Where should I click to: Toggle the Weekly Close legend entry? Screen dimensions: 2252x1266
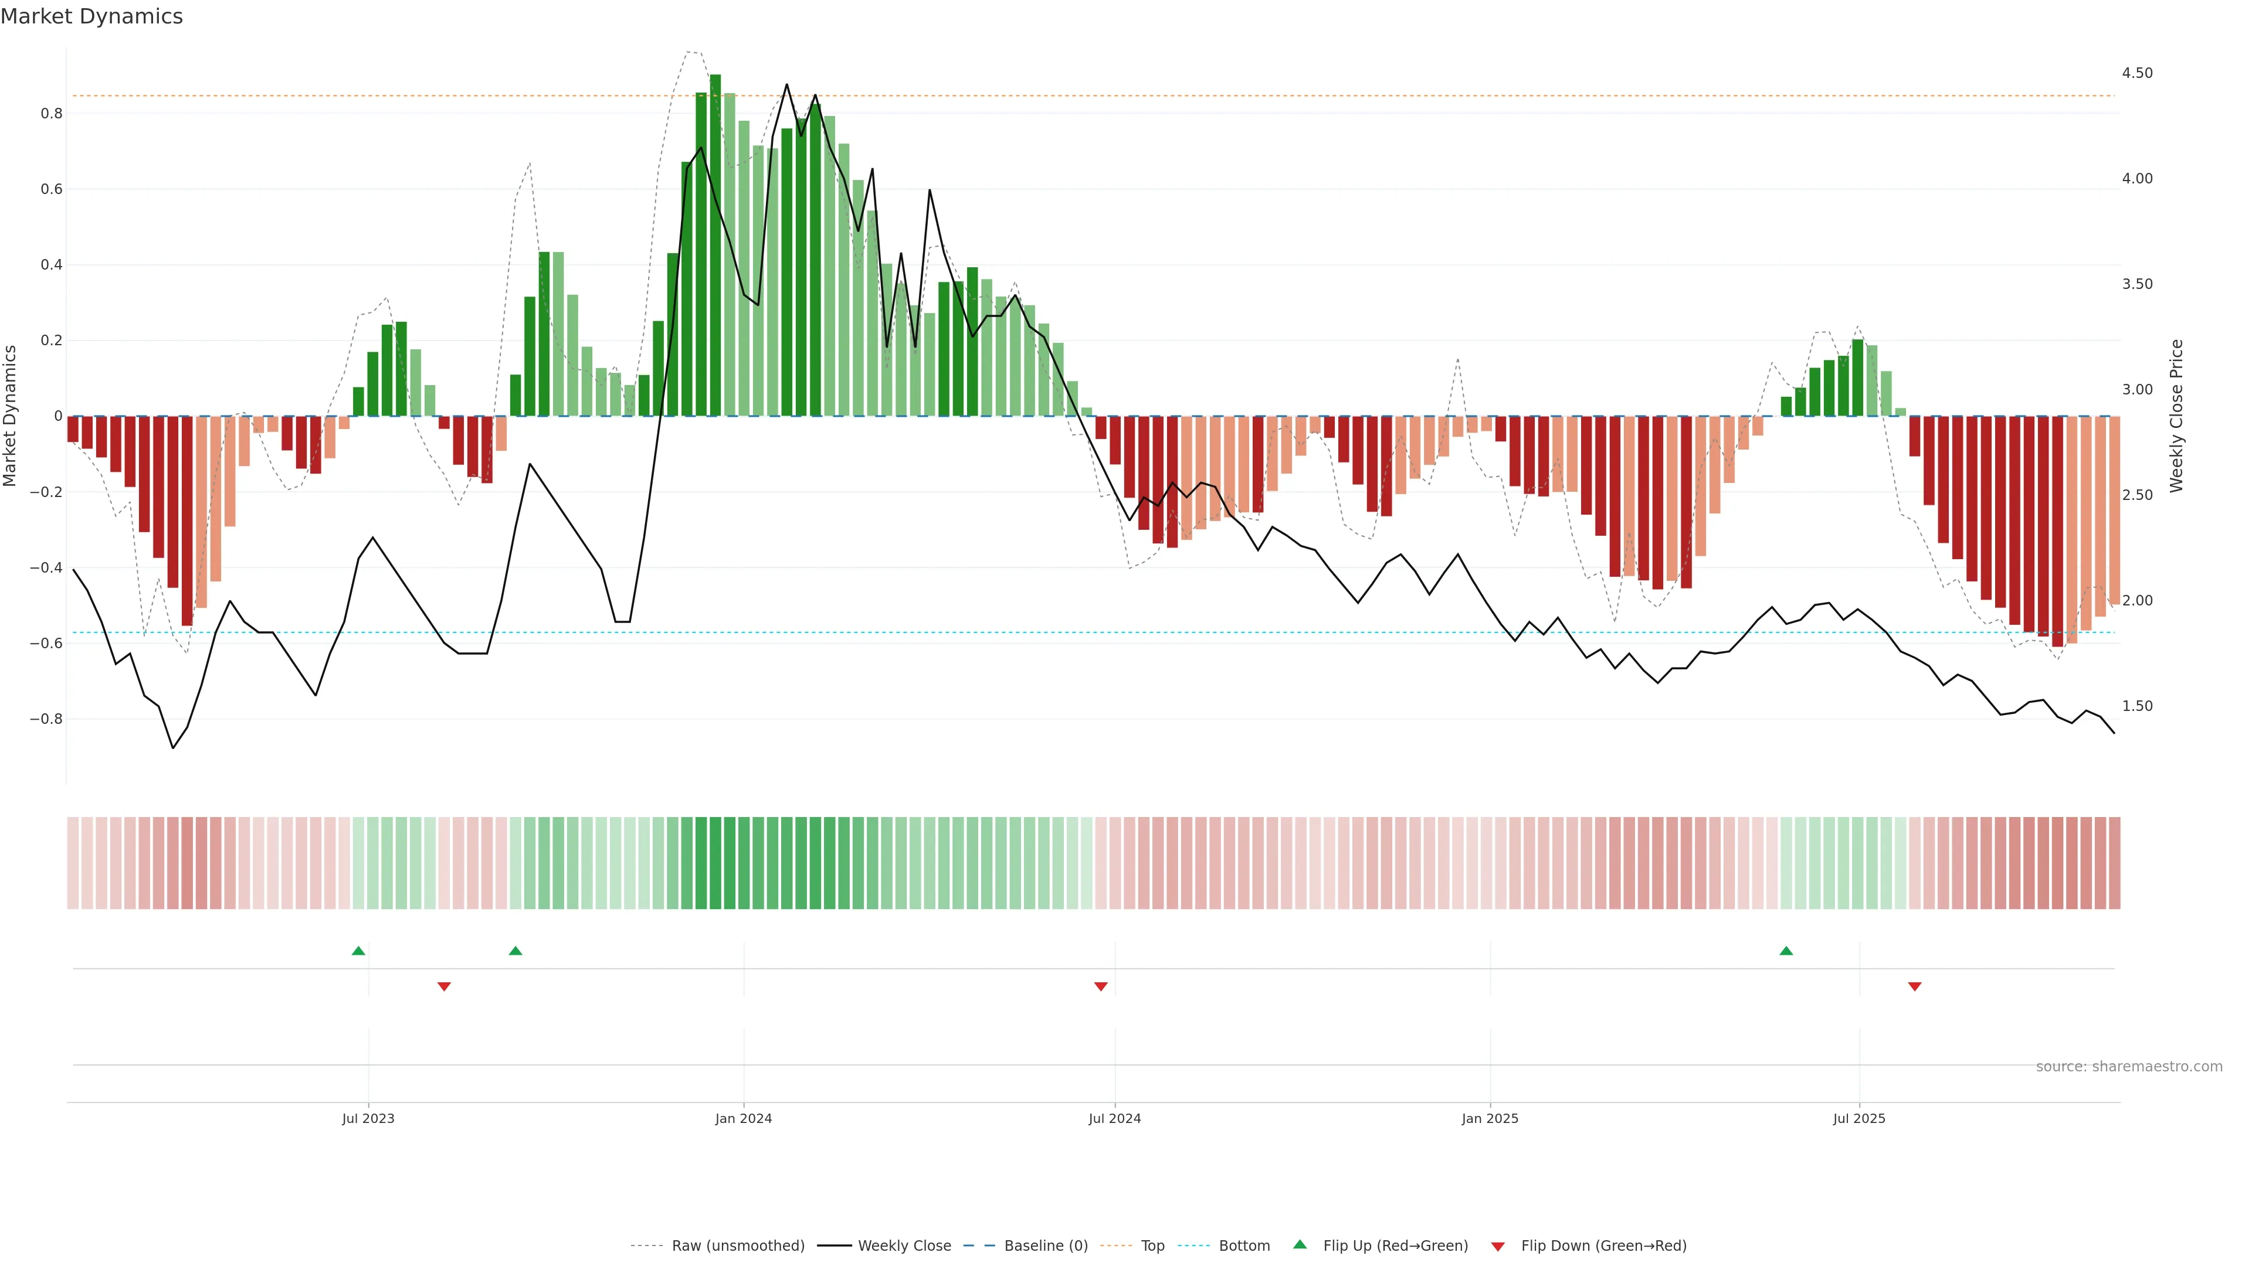tap(904, 1246)
